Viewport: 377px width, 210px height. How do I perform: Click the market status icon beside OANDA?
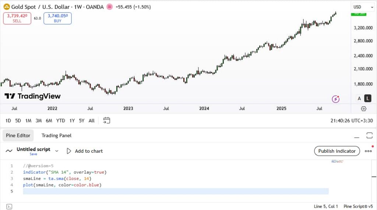tap(110, 7)
